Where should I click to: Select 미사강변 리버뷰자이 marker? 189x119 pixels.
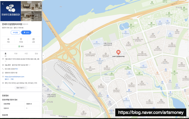pyautogui.click(x=129, y=43)
